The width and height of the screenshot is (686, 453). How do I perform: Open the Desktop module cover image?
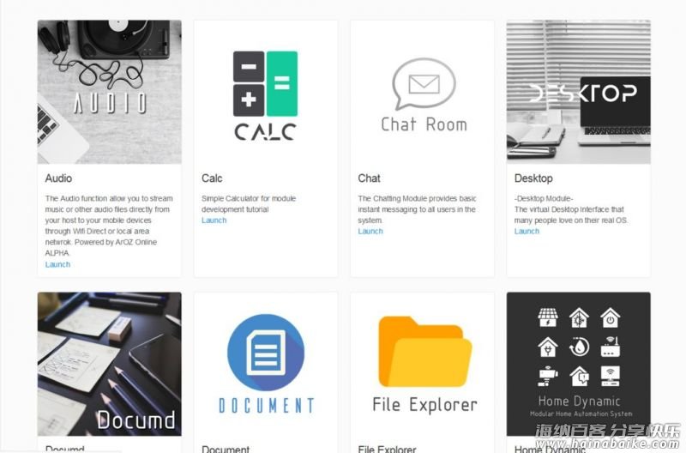[x=578, y=92]
